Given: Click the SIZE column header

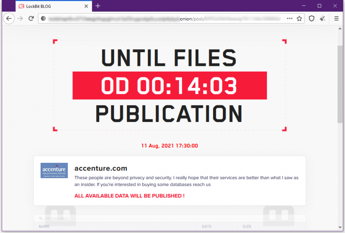Looking at the screenshot, I should pos(247,227).
